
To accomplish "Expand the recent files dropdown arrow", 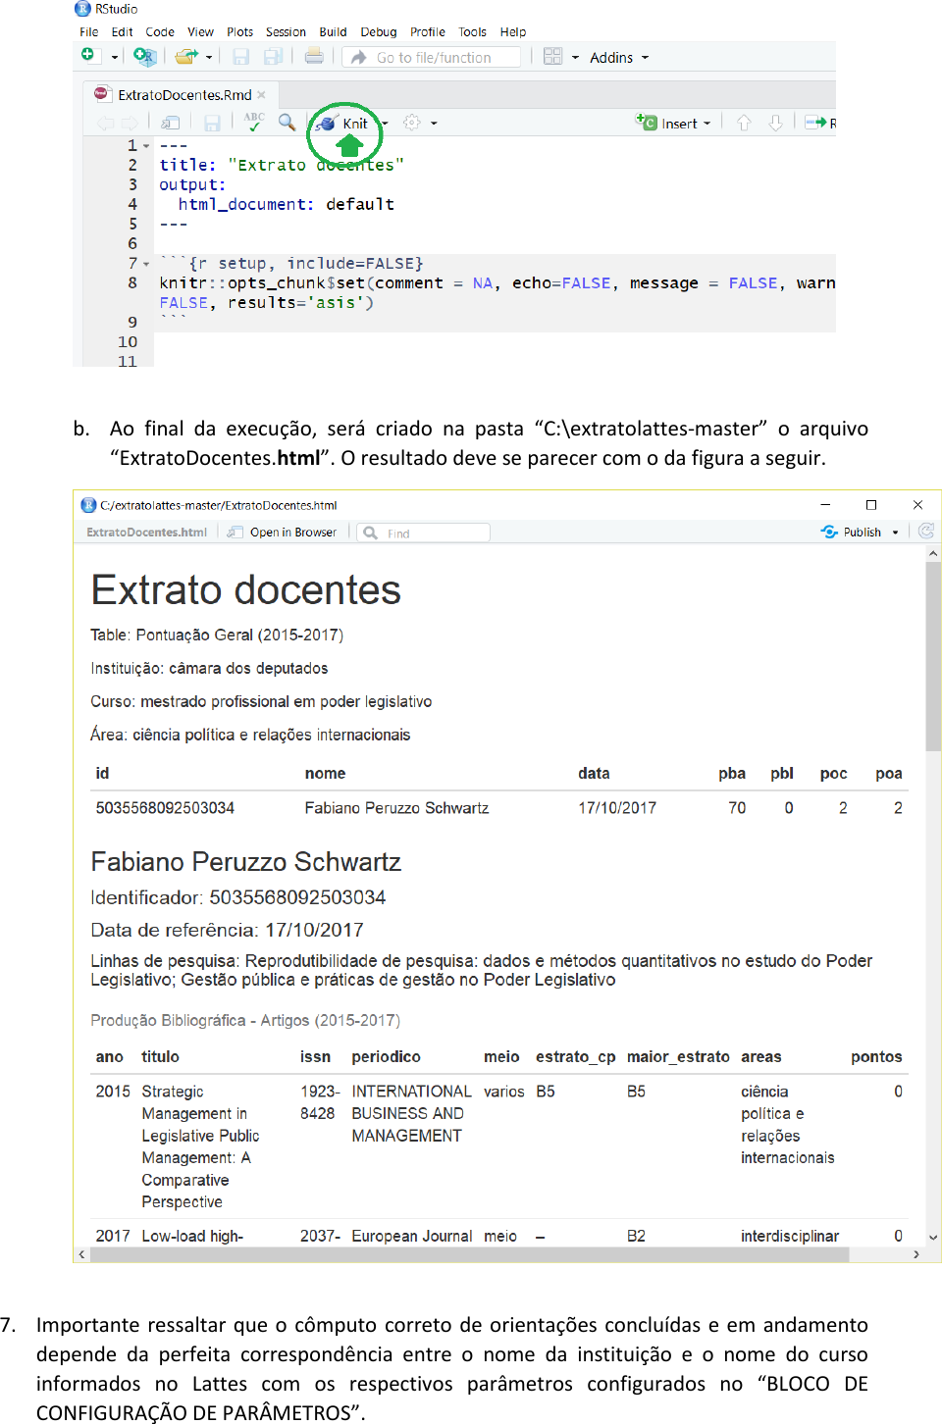I will click(x=209, y=58).
